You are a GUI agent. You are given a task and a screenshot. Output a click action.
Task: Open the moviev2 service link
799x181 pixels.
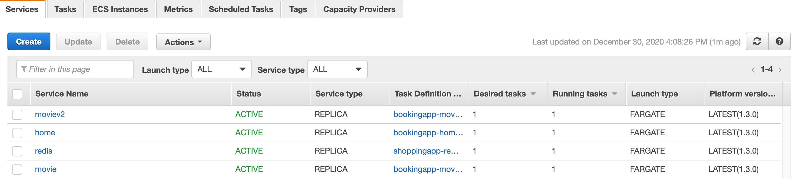pos(50,114)
